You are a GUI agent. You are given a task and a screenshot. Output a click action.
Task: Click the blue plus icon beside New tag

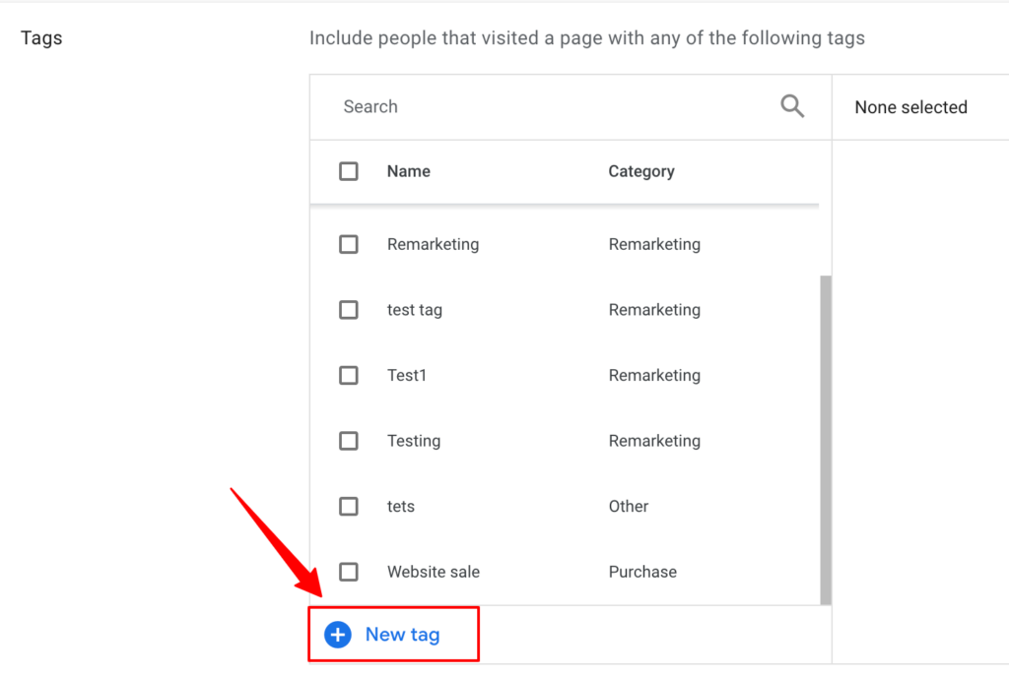coord(337,635)
